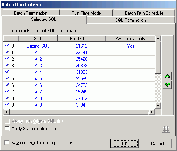Switch to the Batch Termination tab
Screen dimensions: 177x151
pyautogui.click(x=31, y=13)
